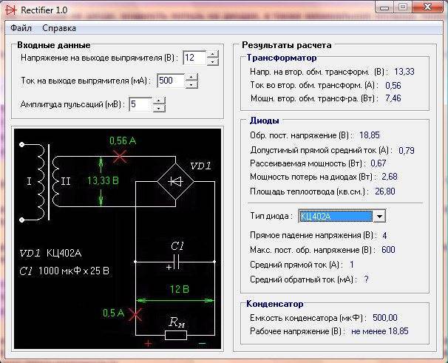
Task: Increase ripple amplitude with the up arrow
Action: pos(159,101)
